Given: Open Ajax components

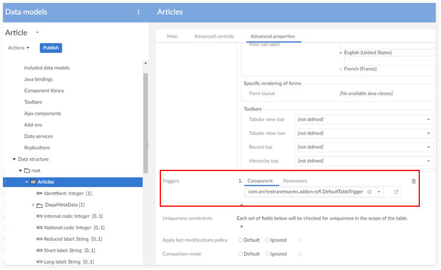Looking at the screenshot, I should [42, 113].
